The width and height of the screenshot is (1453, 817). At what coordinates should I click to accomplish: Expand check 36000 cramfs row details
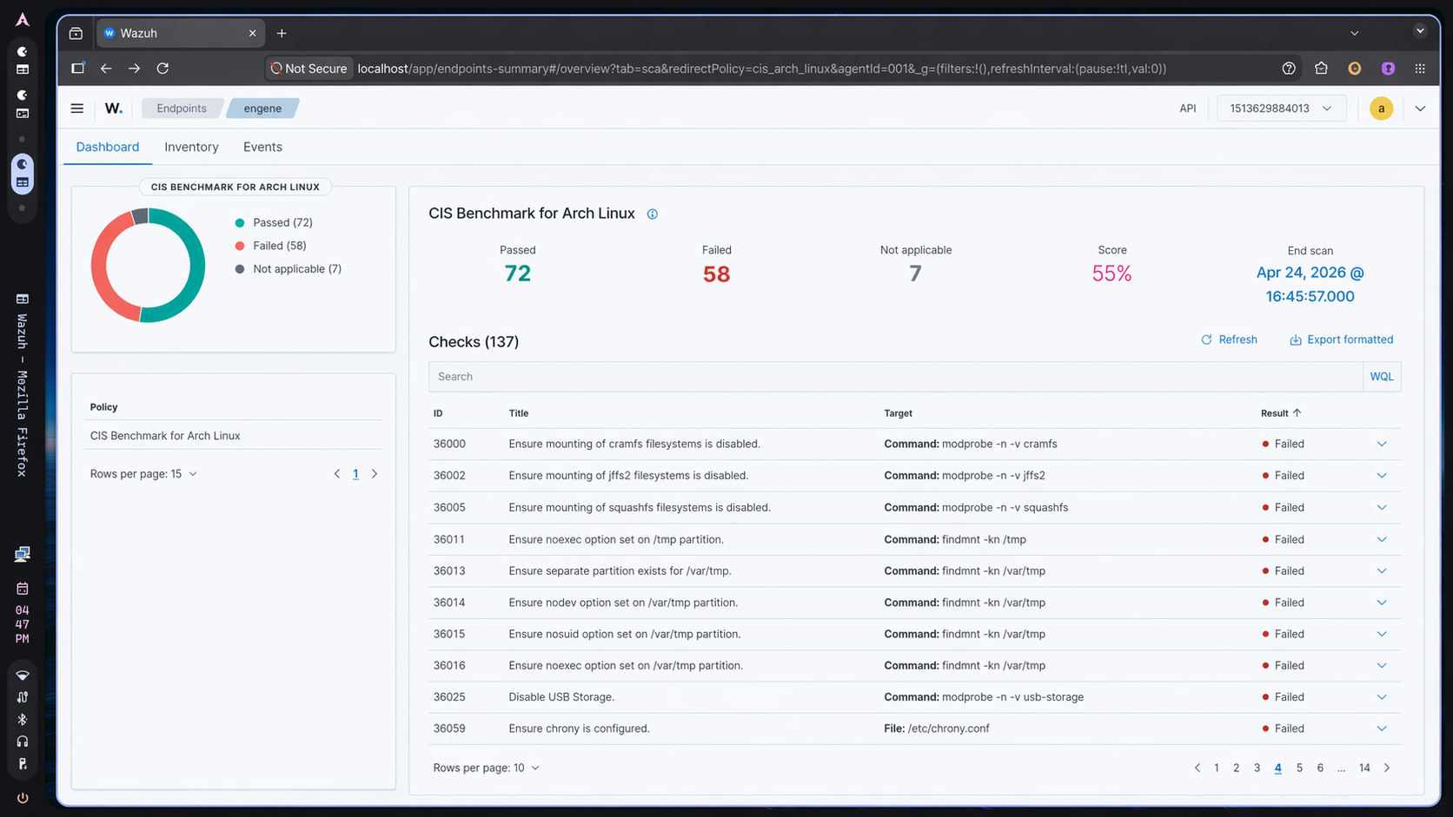1381,445
